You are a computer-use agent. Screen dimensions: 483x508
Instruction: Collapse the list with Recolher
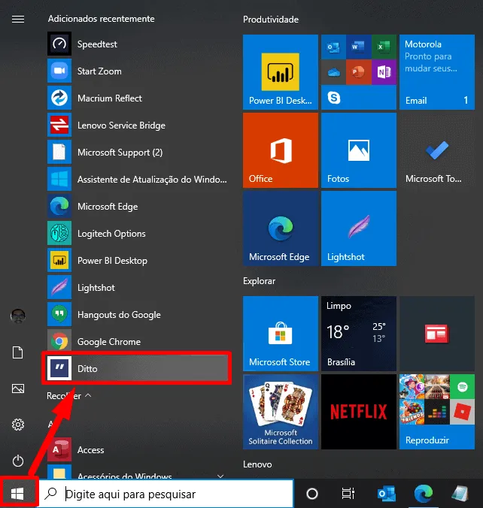tap(68, 395)
